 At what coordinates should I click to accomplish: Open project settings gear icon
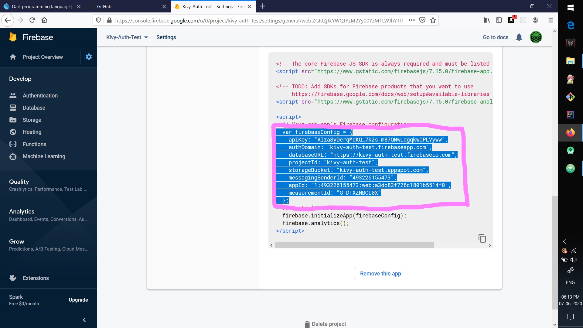coord(89,57)
